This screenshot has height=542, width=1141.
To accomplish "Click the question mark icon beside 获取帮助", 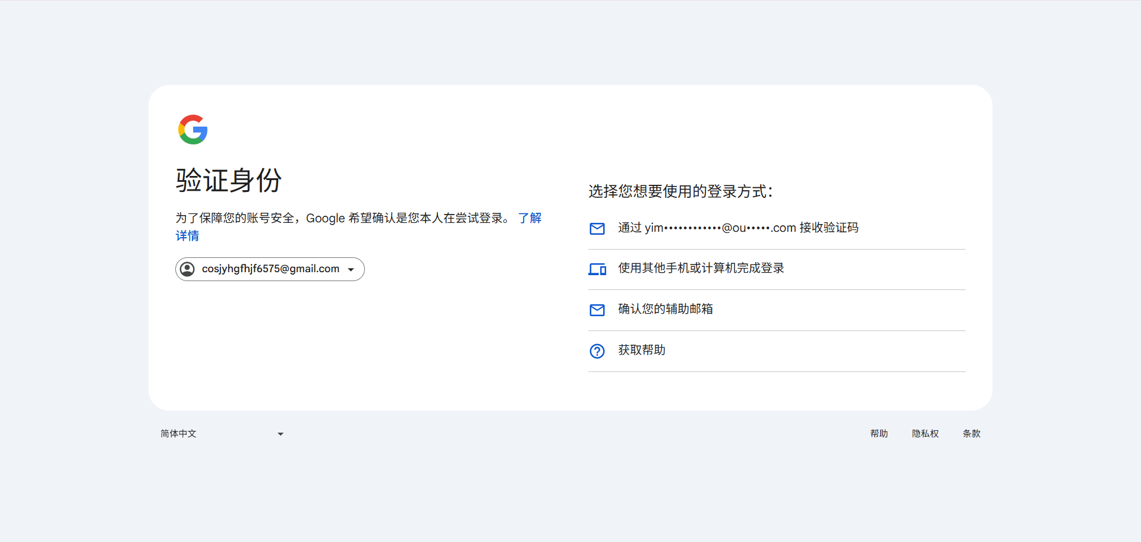I will click(597, 351).
